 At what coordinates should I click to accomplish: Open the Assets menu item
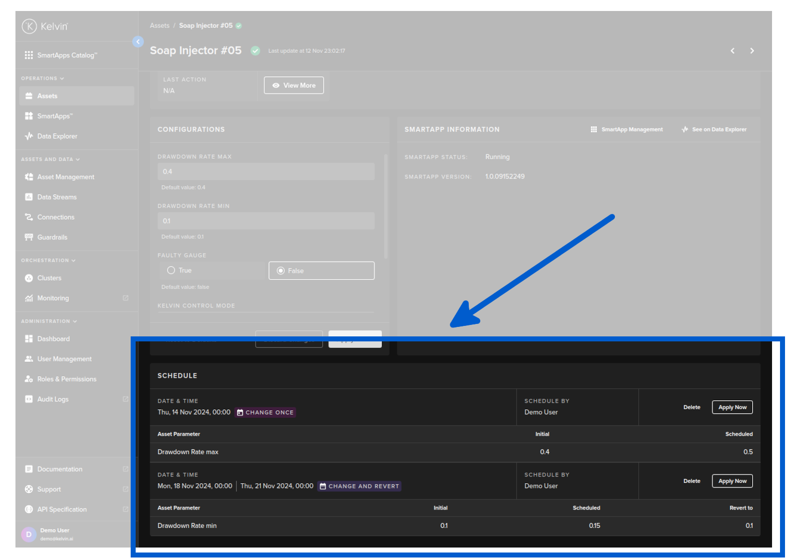tap(47, 96)
